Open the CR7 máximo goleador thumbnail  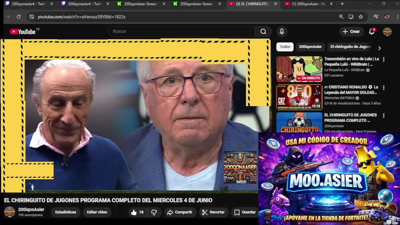pyautogui.click(x=299, y=97)
